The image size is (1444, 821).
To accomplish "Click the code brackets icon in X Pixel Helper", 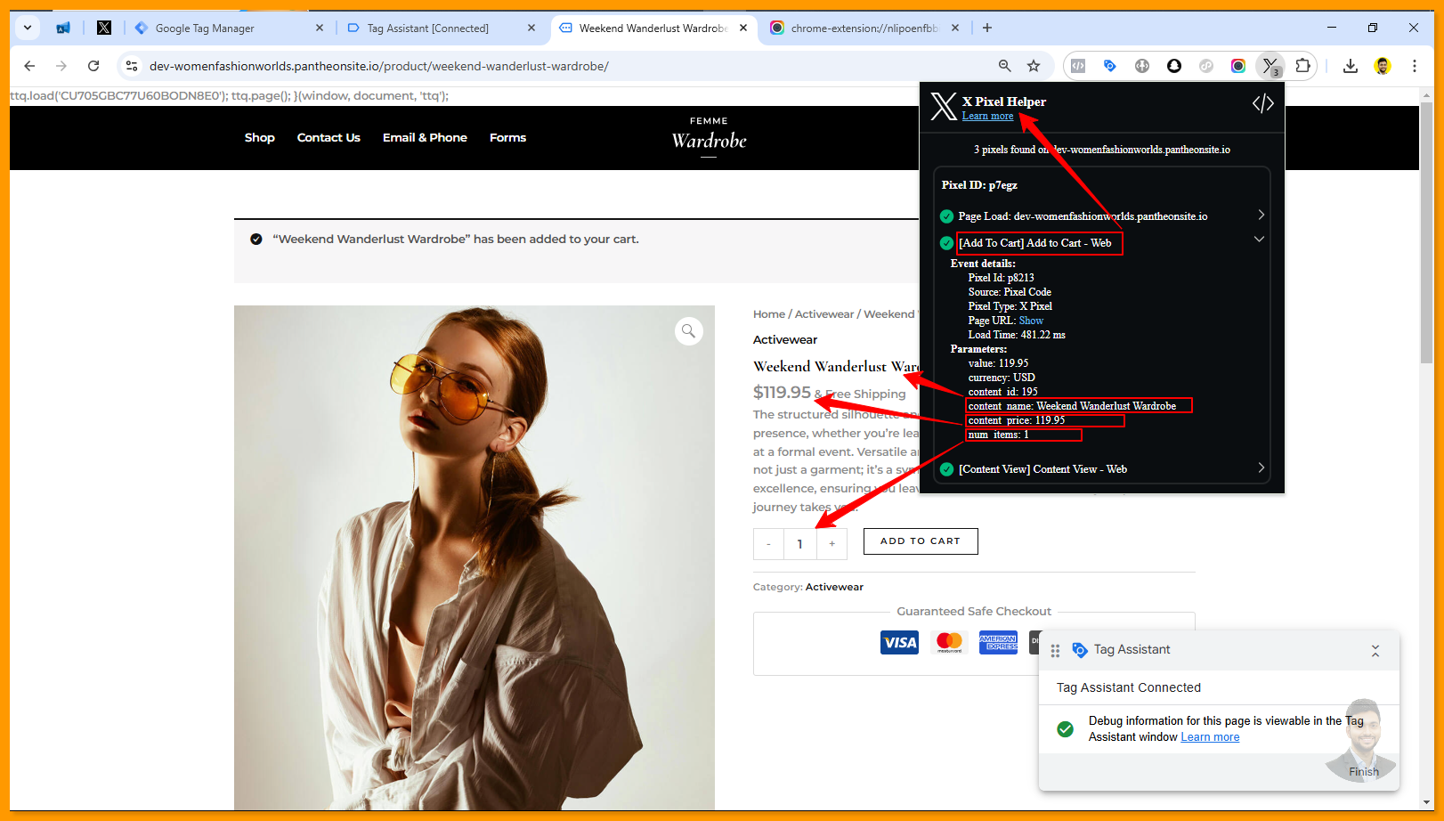I will pyautogui.click(x=1262, y=104).
